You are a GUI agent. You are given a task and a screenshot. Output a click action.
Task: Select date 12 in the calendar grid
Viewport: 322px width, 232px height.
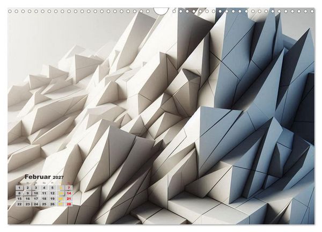point(53,193)
